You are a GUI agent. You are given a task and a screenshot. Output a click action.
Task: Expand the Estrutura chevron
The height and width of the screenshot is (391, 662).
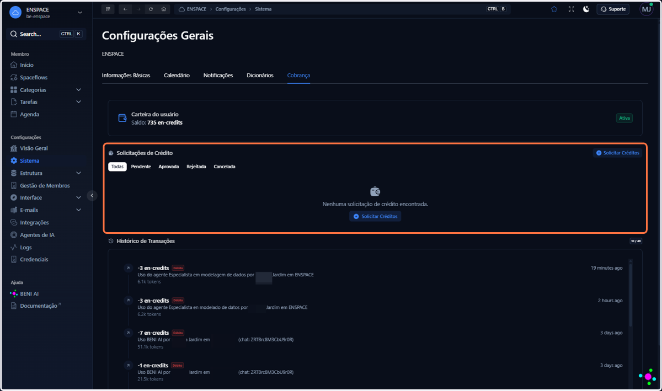78,173
